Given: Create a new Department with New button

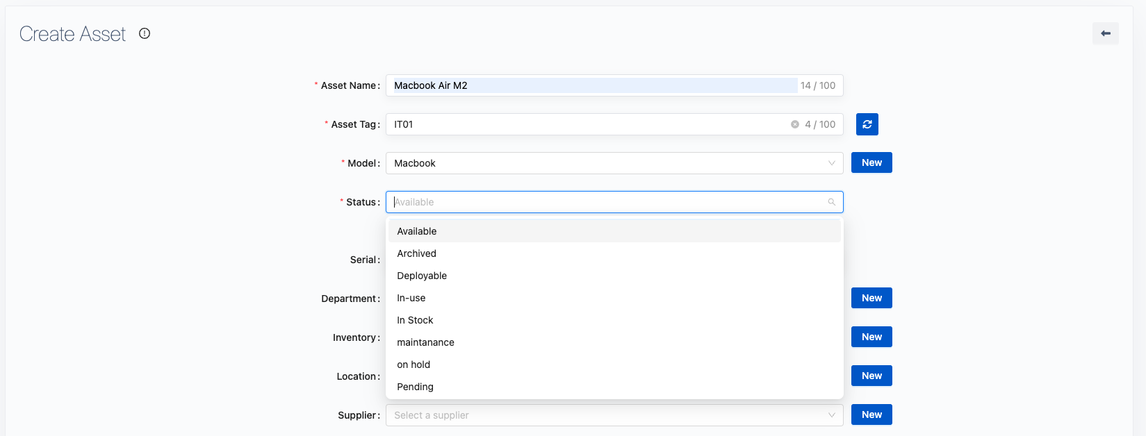Looking at the screenshot, I should [871, 298].
